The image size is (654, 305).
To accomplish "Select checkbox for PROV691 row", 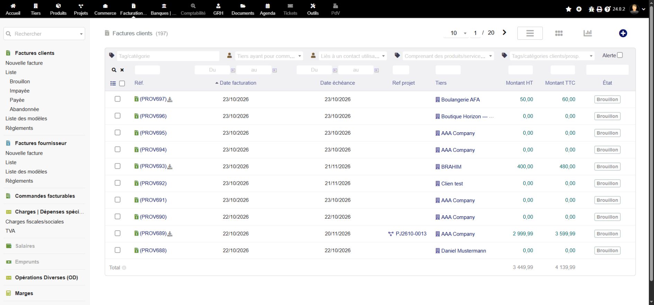I will (x=118, y=200).
